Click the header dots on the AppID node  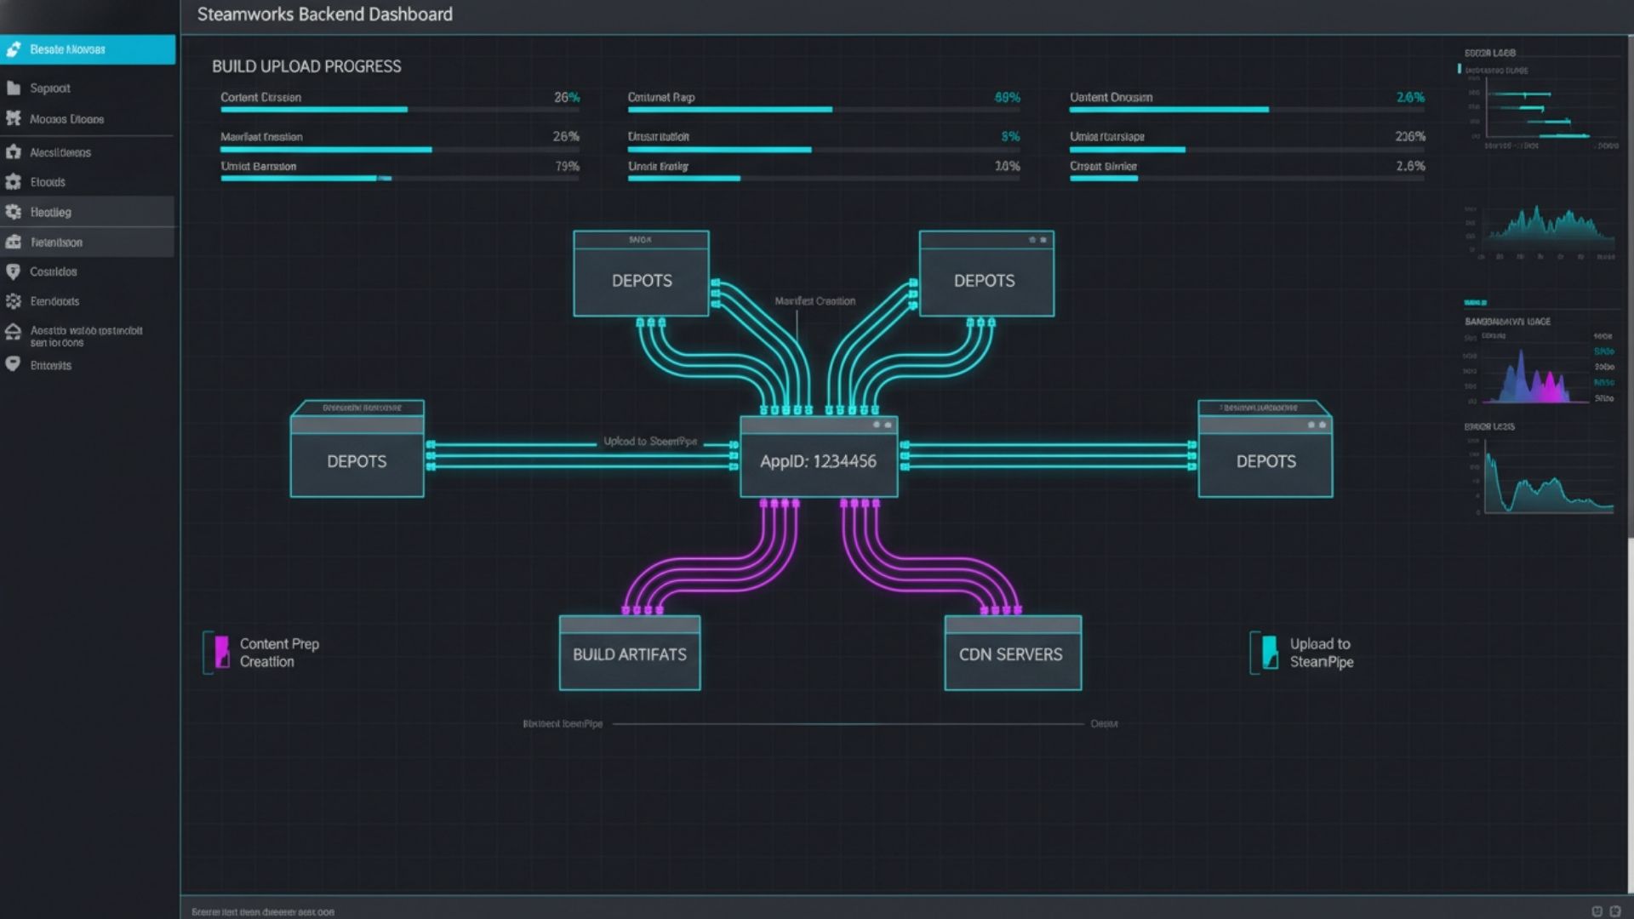882,425
